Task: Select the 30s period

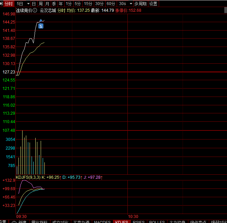Action: click(122, 4)
